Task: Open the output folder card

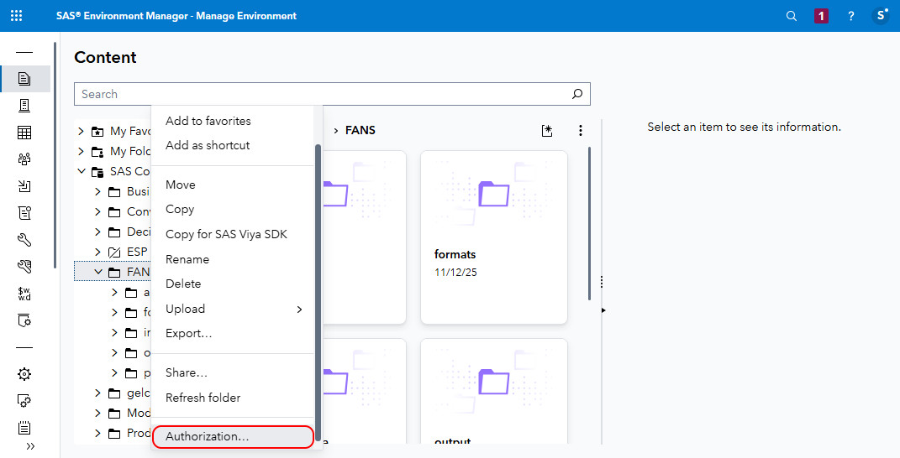Action: (493, 391)
